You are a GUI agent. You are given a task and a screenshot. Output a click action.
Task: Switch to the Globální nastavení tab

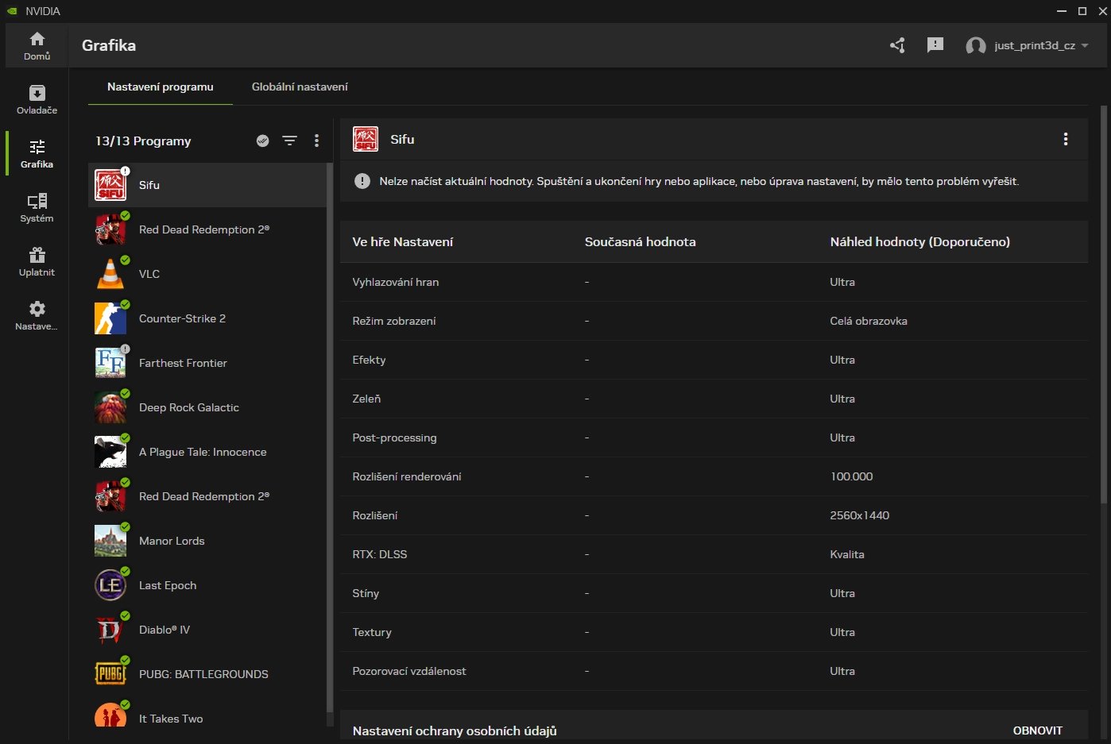coord(300,87)
